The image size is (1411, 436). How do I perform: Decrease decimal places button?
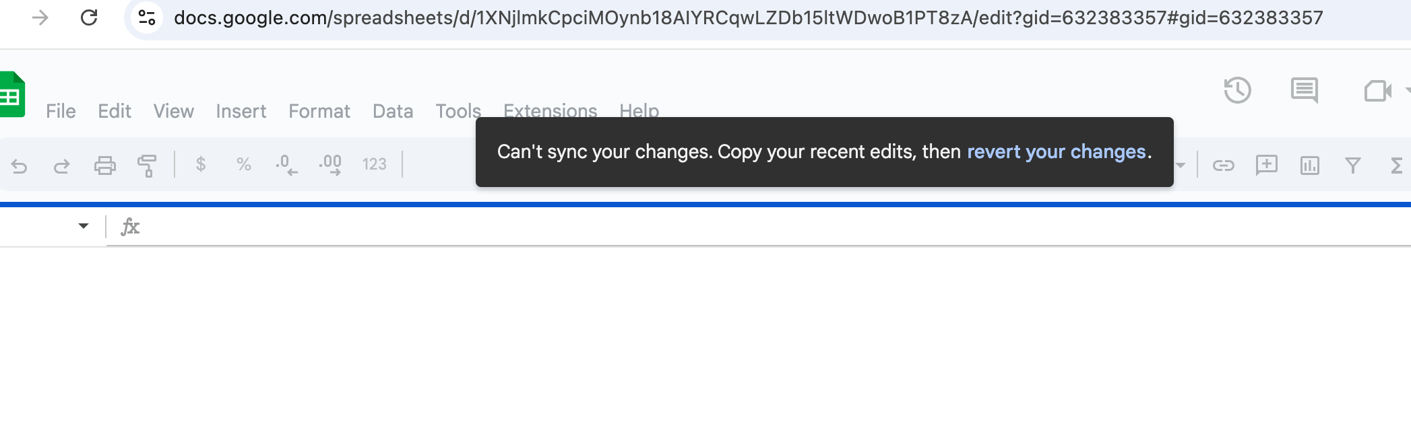(286, 165)
